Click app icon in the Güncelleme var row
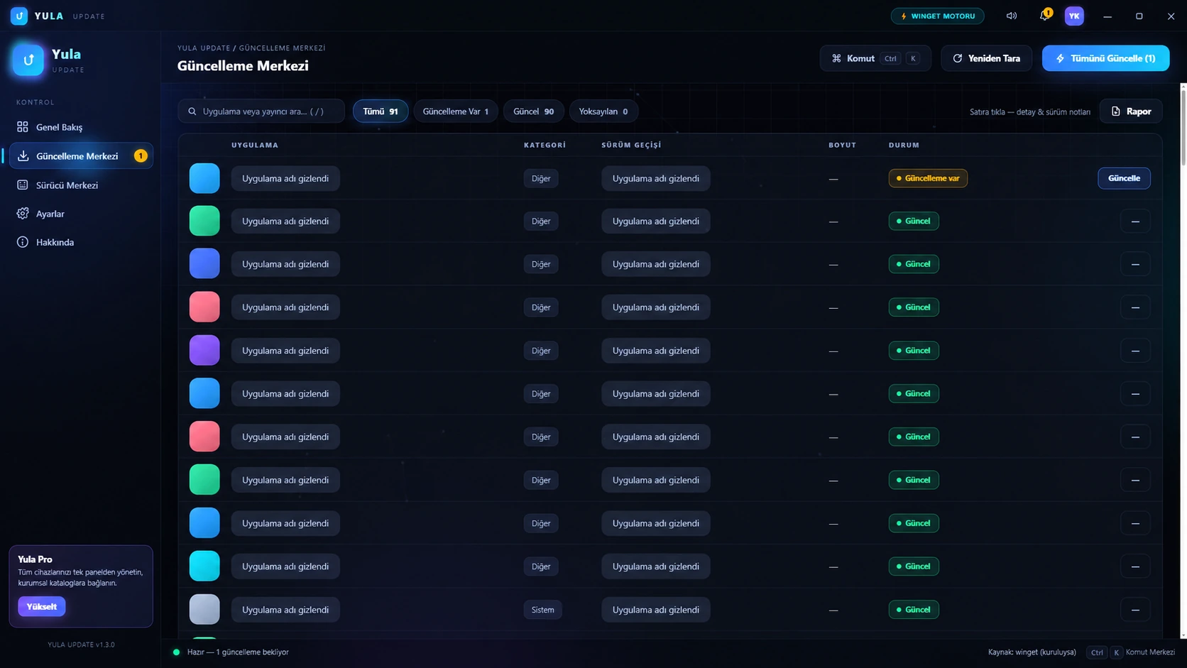1187x668 pixels. (204, 178)
